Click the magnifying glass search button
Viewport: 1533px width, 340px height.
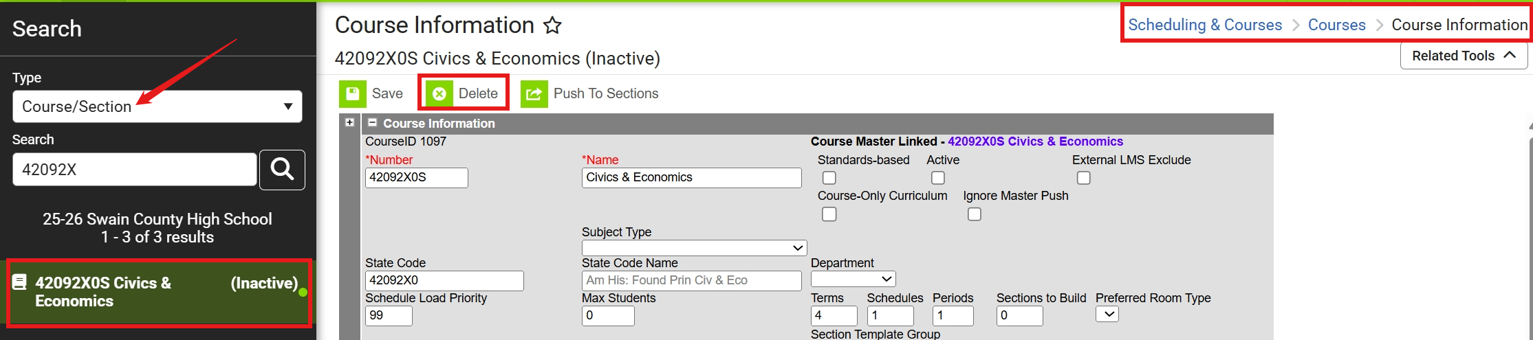click(282, 169)
